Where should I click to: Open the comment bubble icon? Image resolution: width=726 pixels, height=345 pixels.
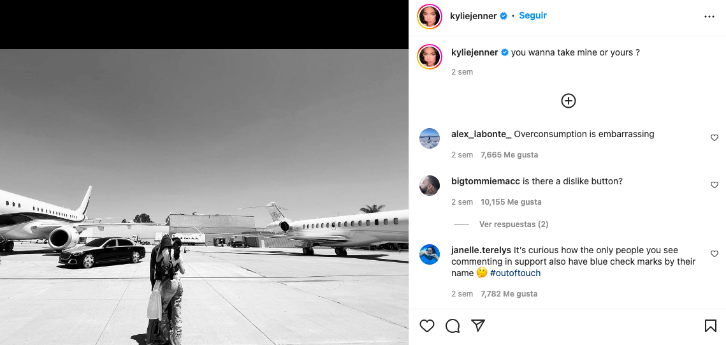(453, 326)
